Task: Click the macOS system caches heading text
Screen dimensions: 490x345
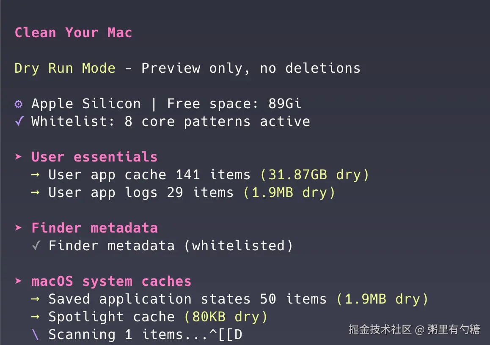Action: [x=111, y=281]
